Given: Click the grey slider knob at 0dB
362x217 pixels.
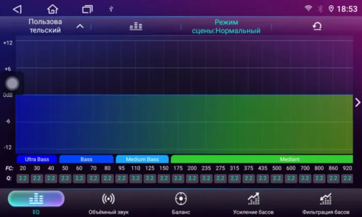Looking at the screenshot, I should click(12, 83).
